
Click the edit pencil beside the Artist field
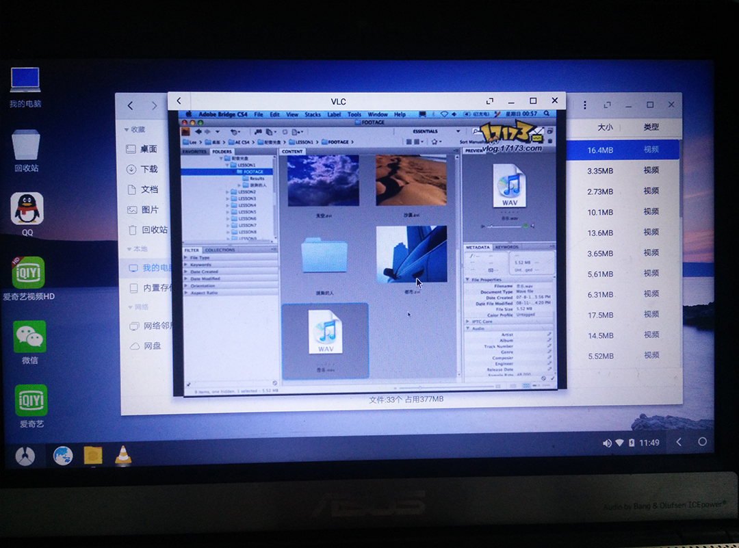pyautogui.click(x=549, y=334)
